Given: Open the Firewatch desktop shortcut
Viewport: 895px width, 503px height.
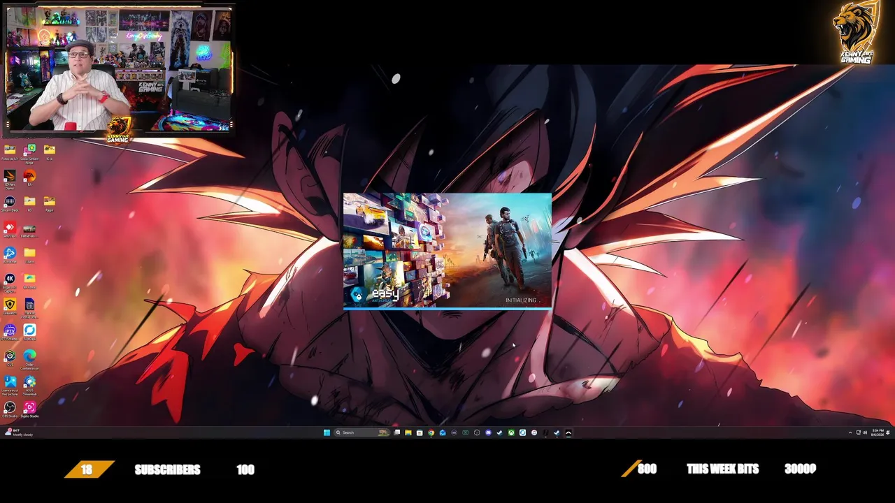Looking at the screenshot, I should click(x=10, y=307).
